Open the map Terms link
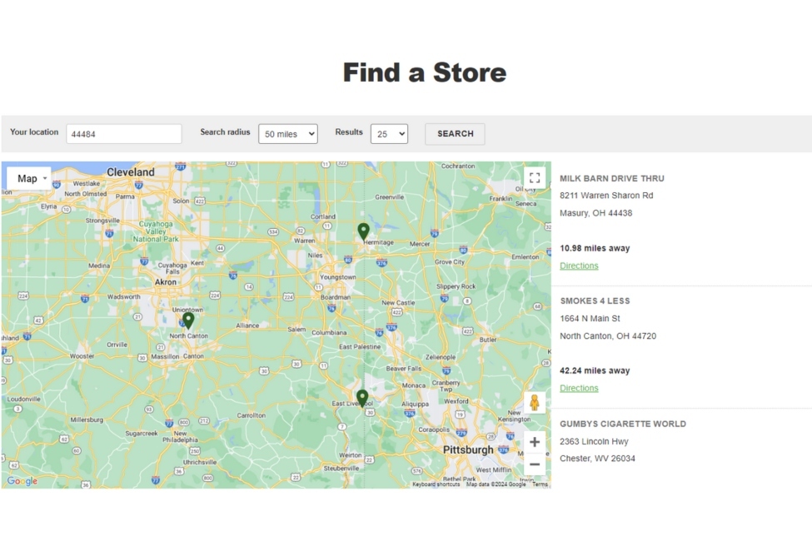This screenshot has width=812, height=541. tap(541, 484)
